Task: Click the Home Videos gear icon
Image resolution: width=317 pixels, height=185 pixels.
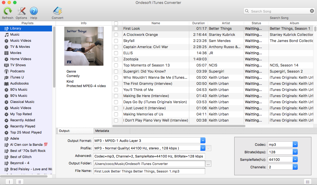Action: 6,59
